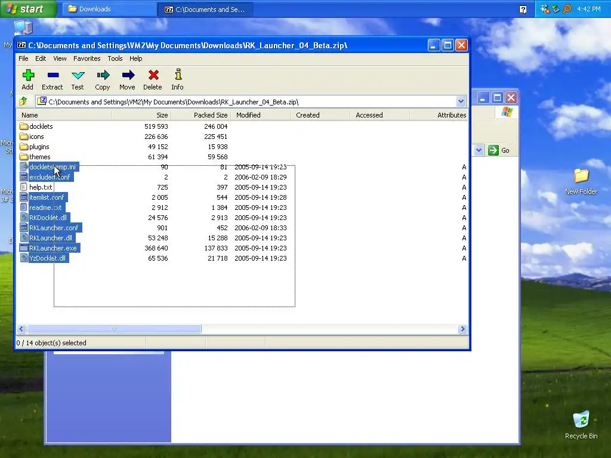The image size is (611, 458).
Task: Sort by Modified column header
Action: click(260, 115)
